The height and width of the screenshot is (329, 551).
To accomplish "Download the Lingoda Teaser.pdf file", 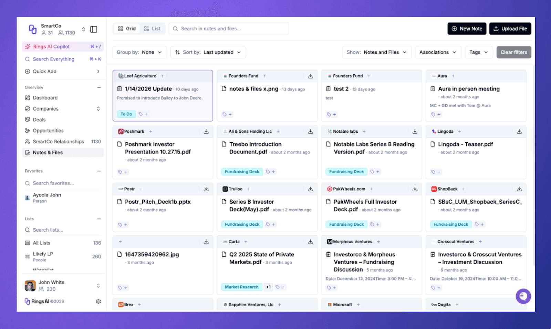I will coord(519,131).
